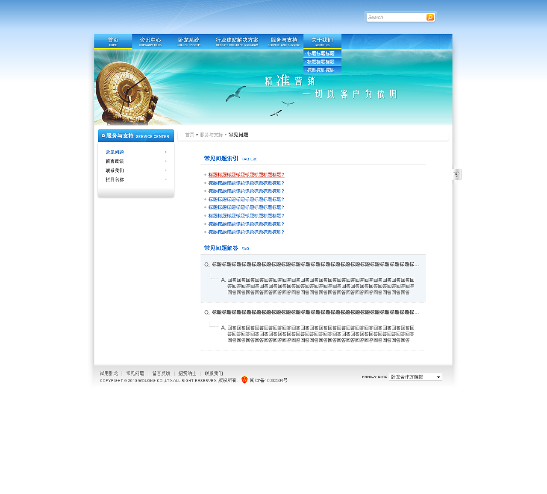
Task: Open 栏目名称 in the sidebar
Action: tap(115, 179)
